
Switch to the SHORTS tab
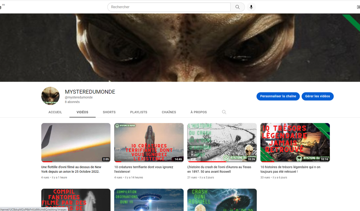coord(109,112)
